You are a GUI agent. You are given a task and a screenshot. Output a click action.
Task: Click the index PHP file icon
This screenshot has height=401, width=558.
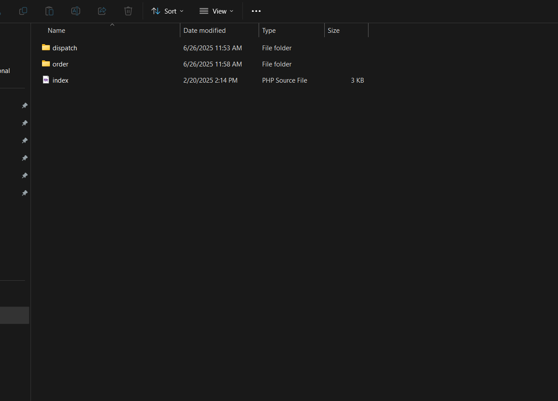pyautogui.click(x=46, y=80)
